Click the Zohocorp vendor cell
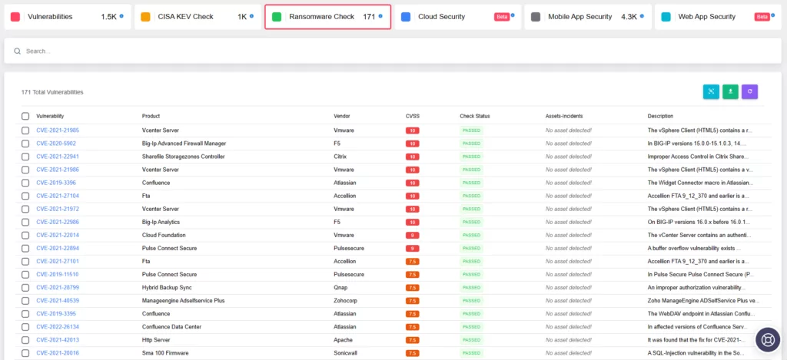 (346, 300)
